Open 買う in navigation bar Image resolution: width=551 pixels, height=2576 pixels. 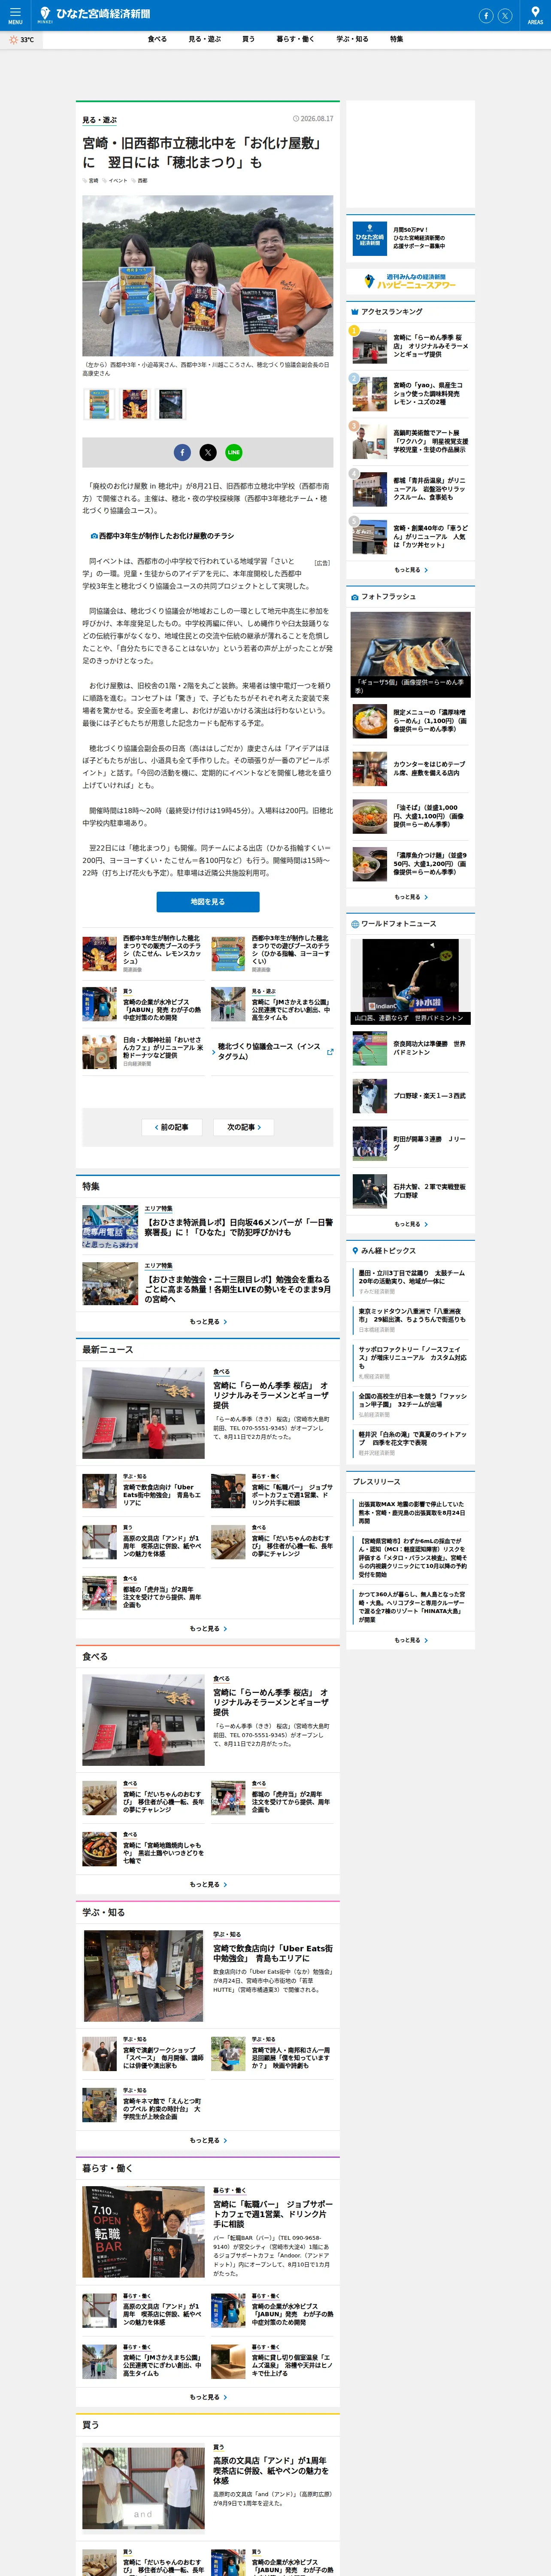248,39
